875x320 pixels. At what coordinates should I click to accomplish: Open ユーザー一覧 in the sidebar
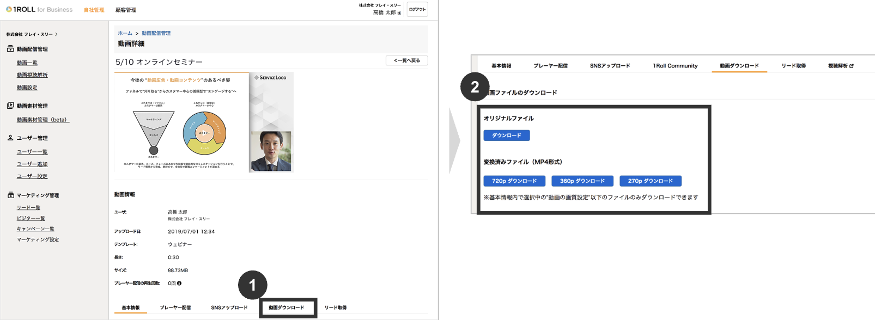click(32, 152)
